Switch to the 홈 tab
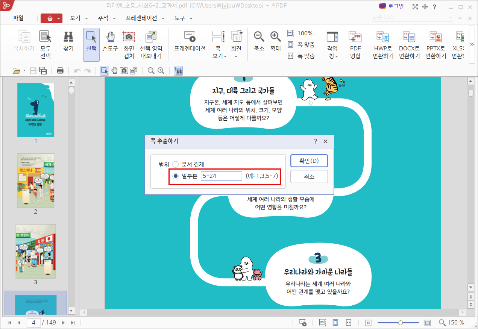 (x=50, y=18)
